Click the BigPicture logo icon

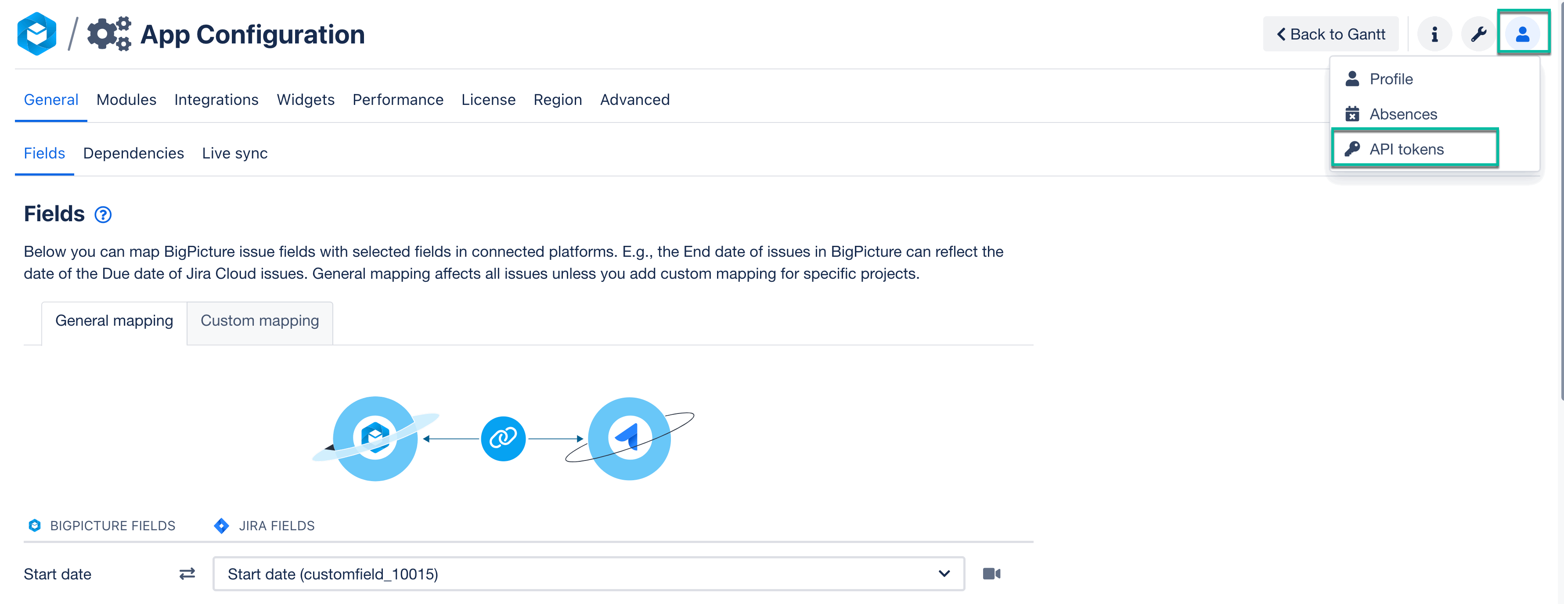[x=36, y=33]
